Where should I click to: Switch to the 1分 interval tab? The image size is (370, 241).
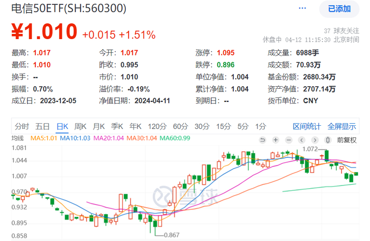261,126
